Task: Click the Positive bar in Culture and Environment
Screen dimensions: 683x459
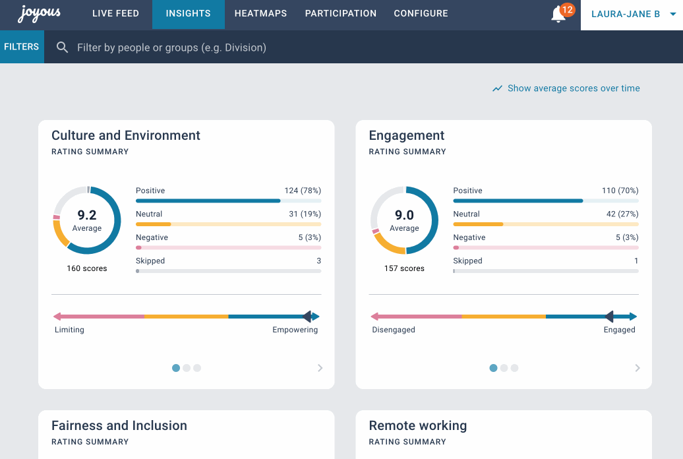Action: pos(229,201)
